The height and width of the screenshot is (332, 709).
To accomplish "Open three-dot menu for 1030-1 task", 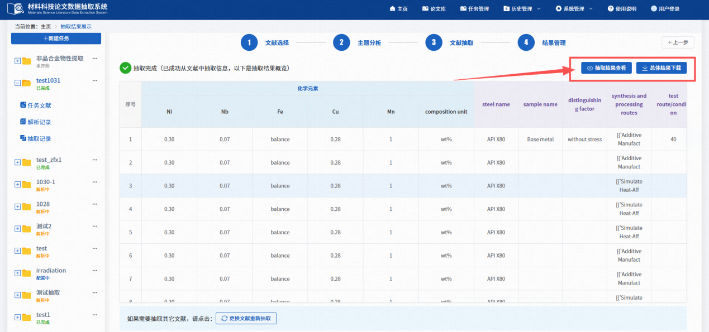I will (x=94, y=182).
